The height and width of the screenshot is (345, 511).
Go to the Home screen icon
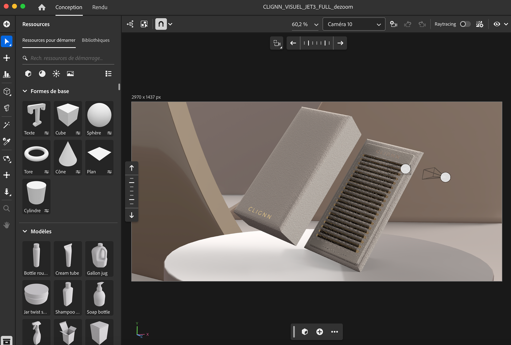(x=42, y=7)
